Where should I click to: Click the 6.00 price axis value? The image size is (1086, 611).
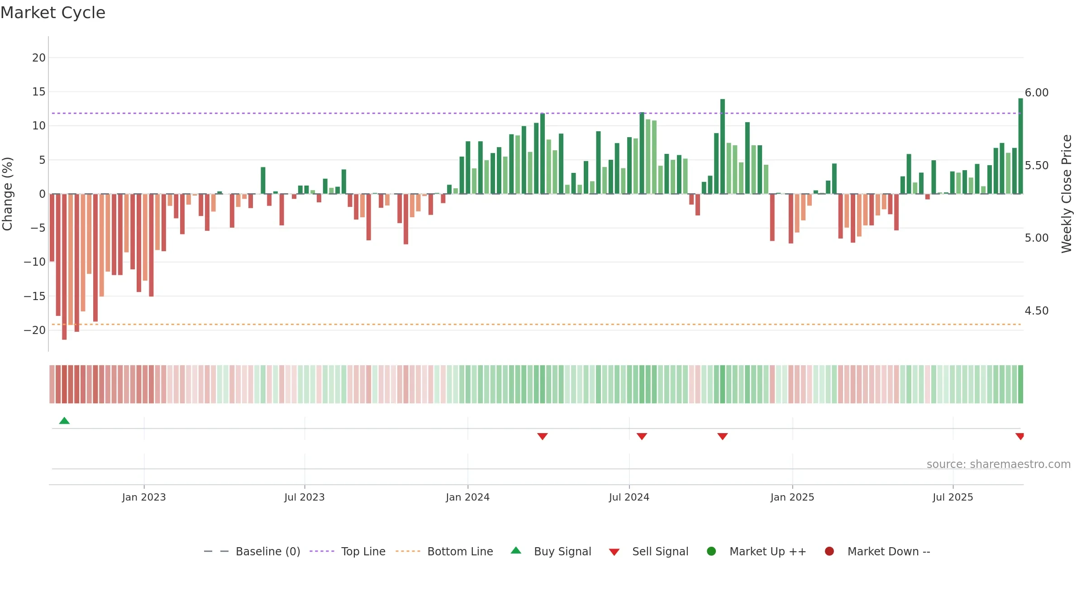tap(1037, 93)
